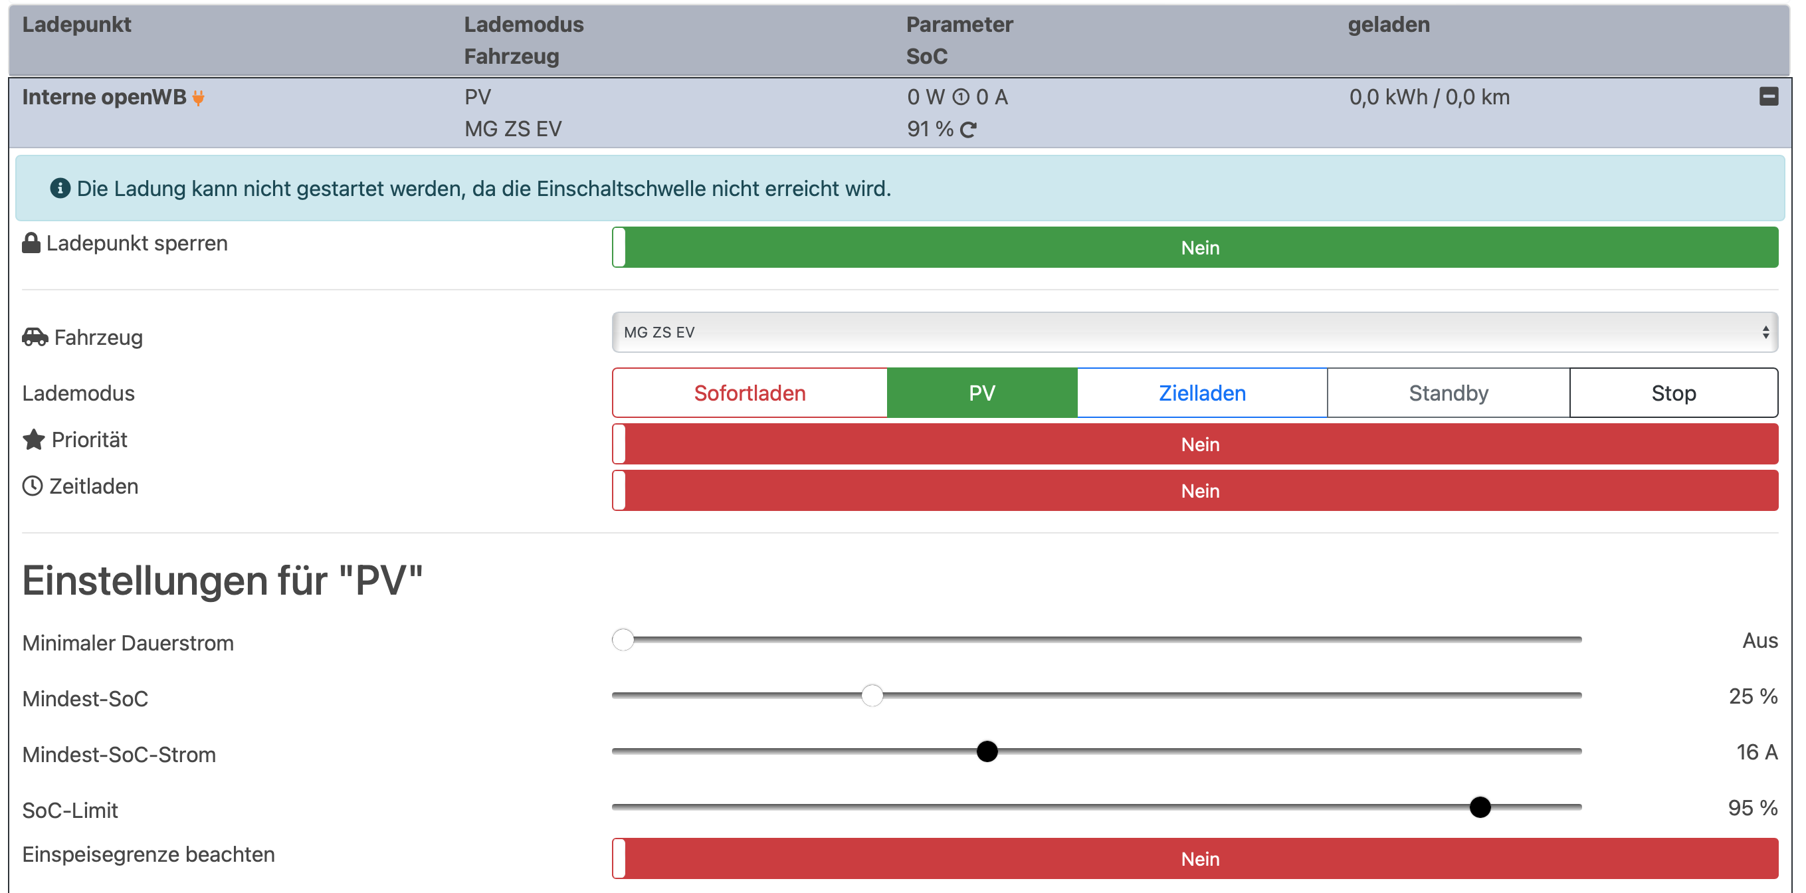This screenshot has width=1806, height=893.
Task: Click the lock icon beside Ladepunkt sperren
Action: click(x=31, y=243)
